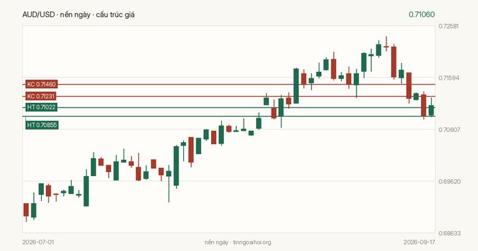Select the HT 0.71022 support label
This screenshot has height=251, width=478.
point(41,108)
